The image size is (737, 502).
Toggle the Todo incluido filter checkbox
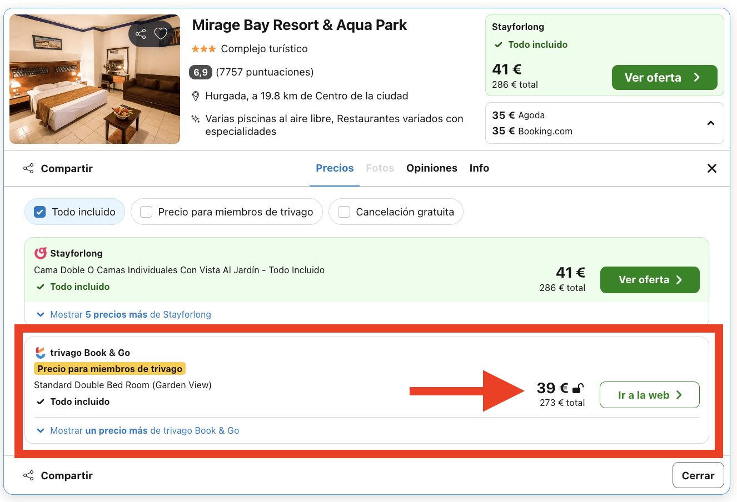pos(39,212)
